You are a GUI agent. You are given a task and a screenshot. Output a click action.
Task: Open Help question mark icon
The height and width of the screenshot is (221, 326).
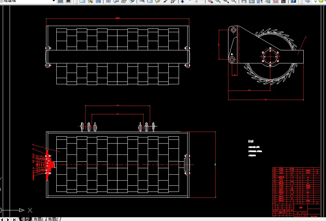(x=293, y=1)
